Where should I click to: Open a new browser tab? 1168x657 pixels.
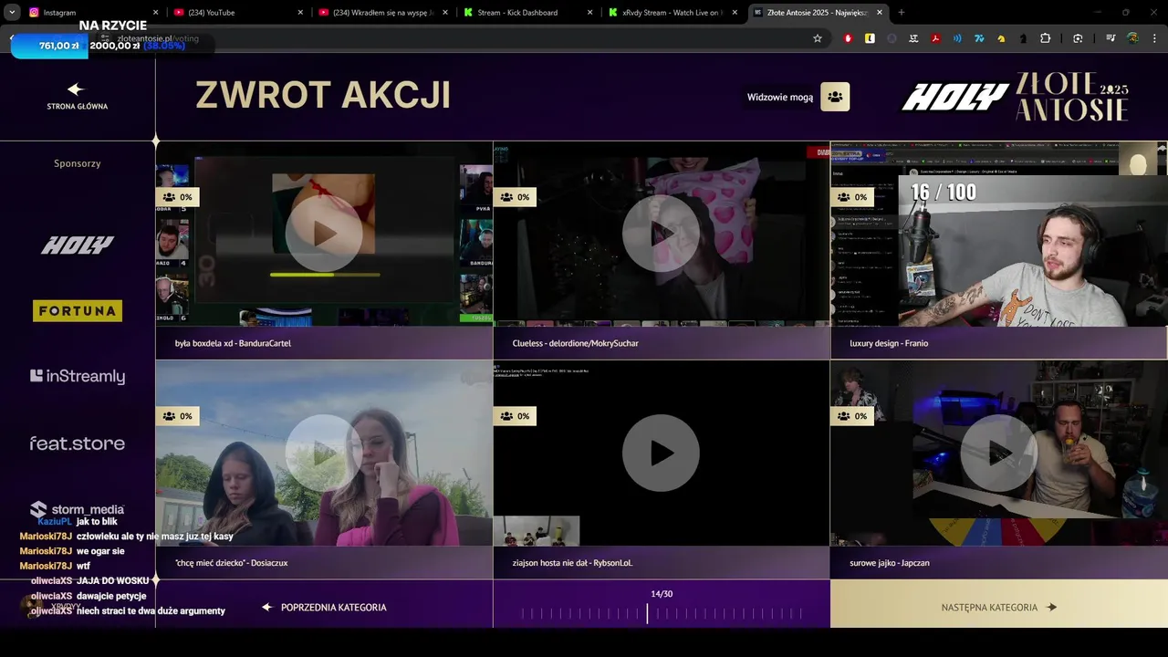902,13
